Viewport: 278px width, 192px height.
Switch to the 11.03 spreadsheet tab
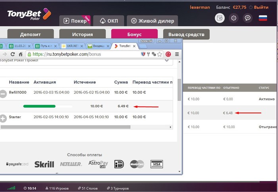pos(19,46)
